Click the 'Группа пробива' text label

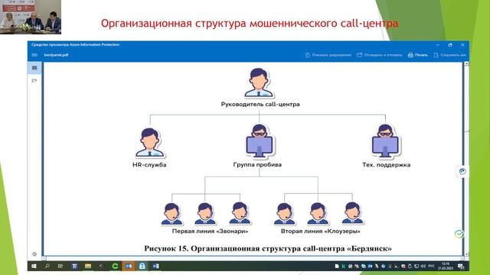click(257, 165)
